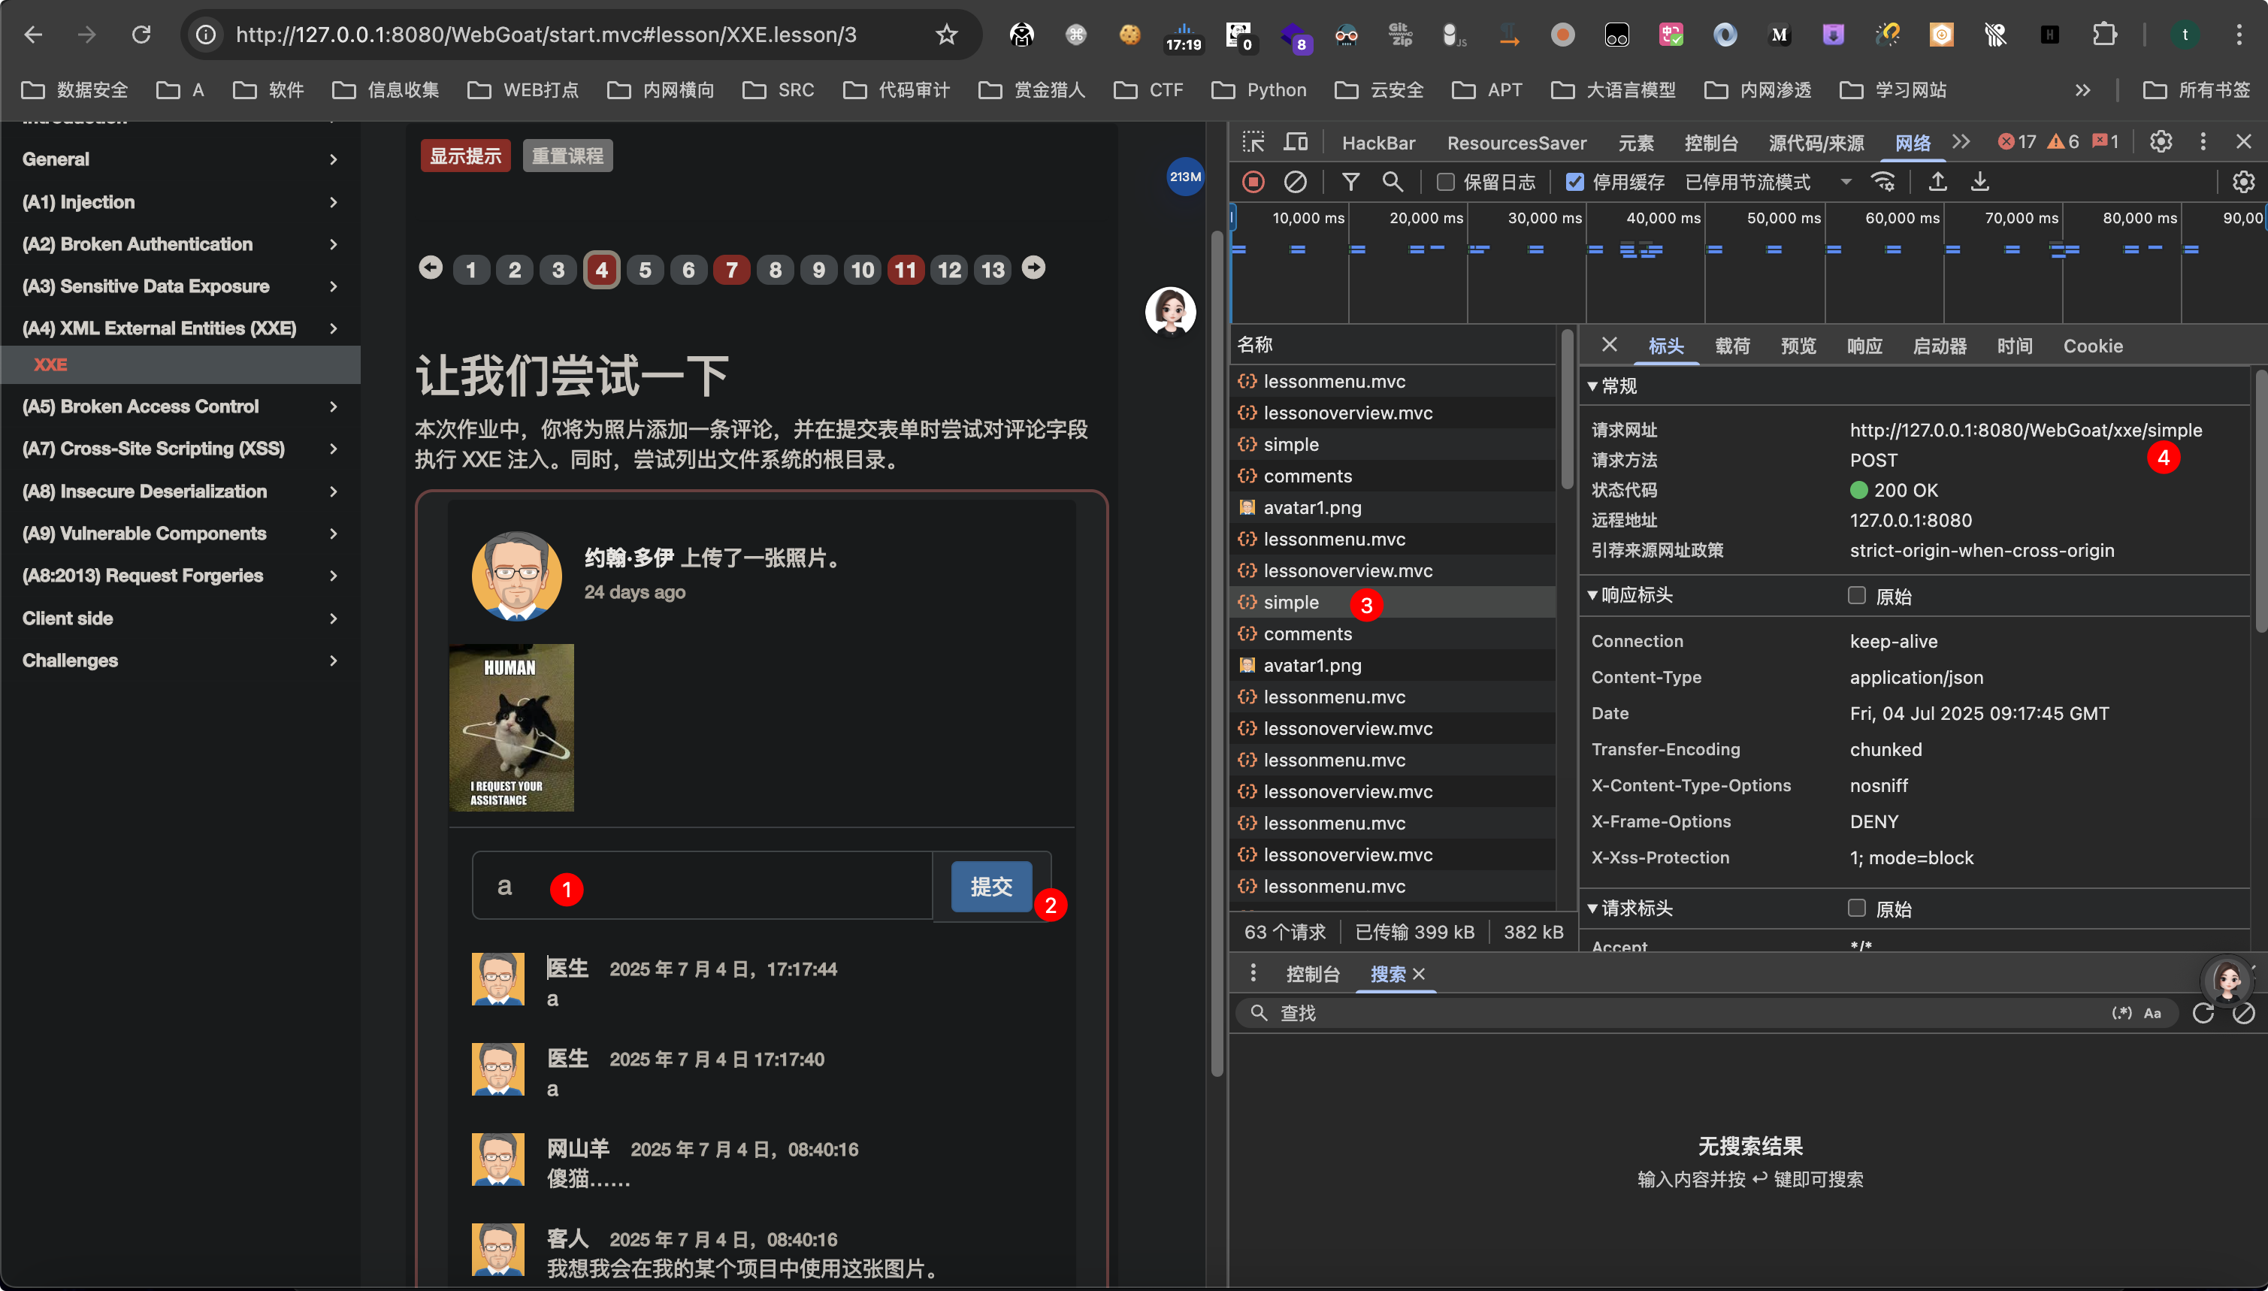The width and height of the screenshot is (2268, 1291).
Task: Open lesson page 11
Action: pyautogui.click(x=906, y=270)
